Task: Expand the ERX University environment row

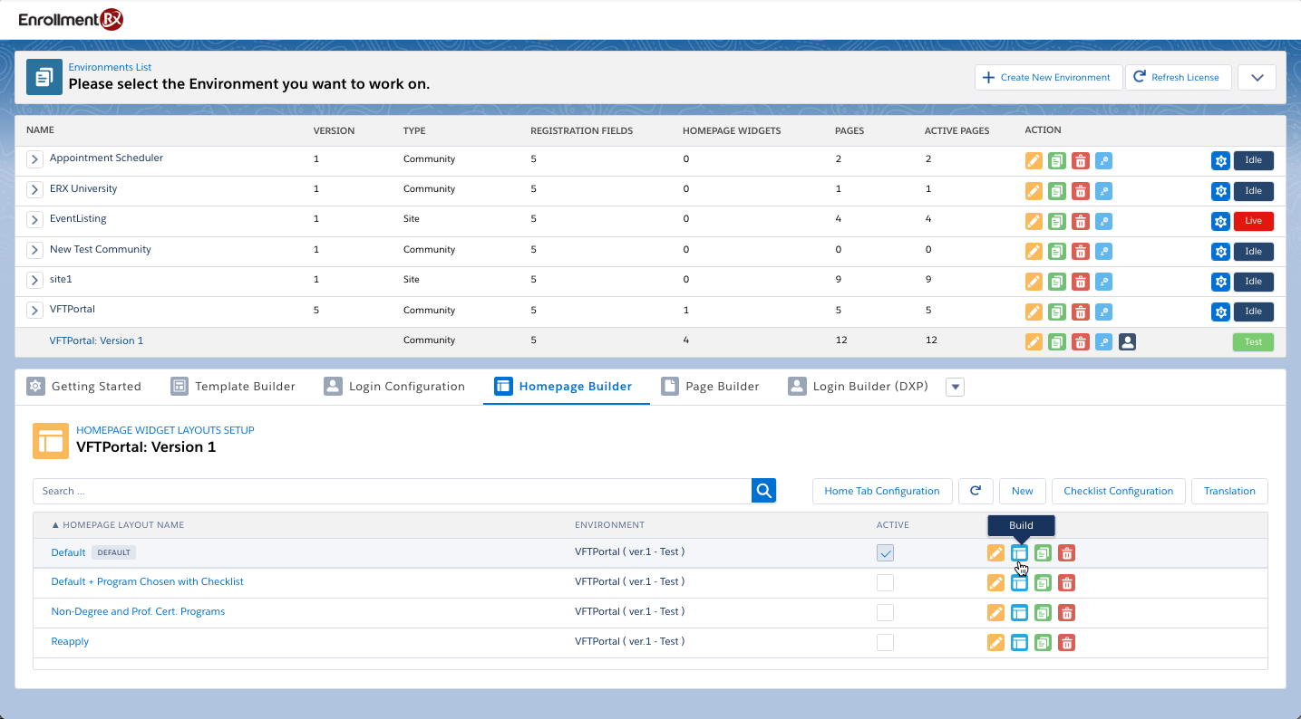Action: point(34,190)
